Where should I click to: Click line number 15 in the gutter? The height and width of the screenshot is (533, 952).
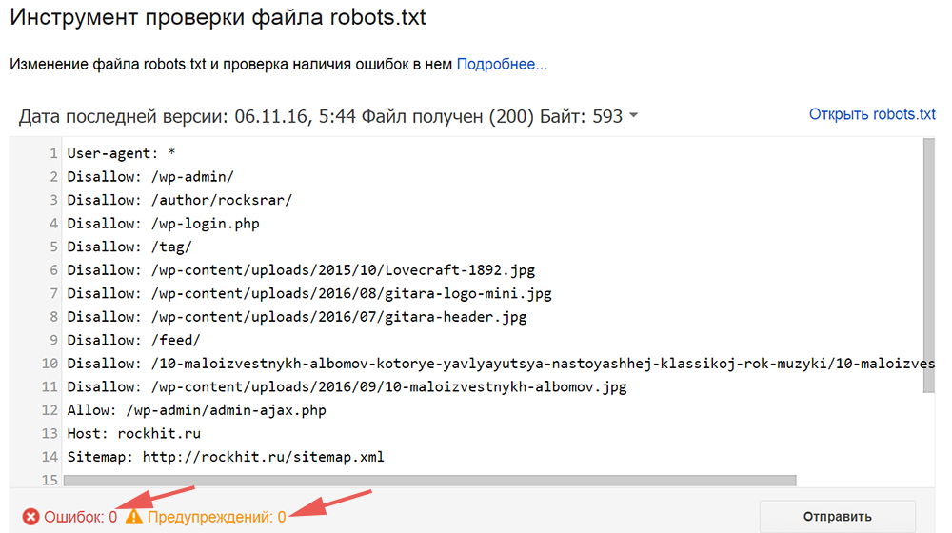click(49, 481)
